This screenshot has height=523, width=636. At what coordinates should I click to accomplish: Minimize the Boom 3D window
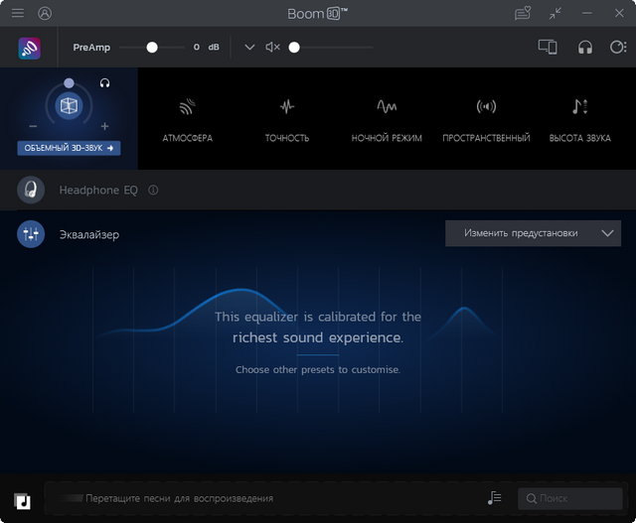pos(587,13)
